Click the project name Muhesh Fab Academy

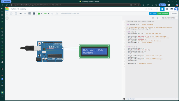tap(18, 9)
